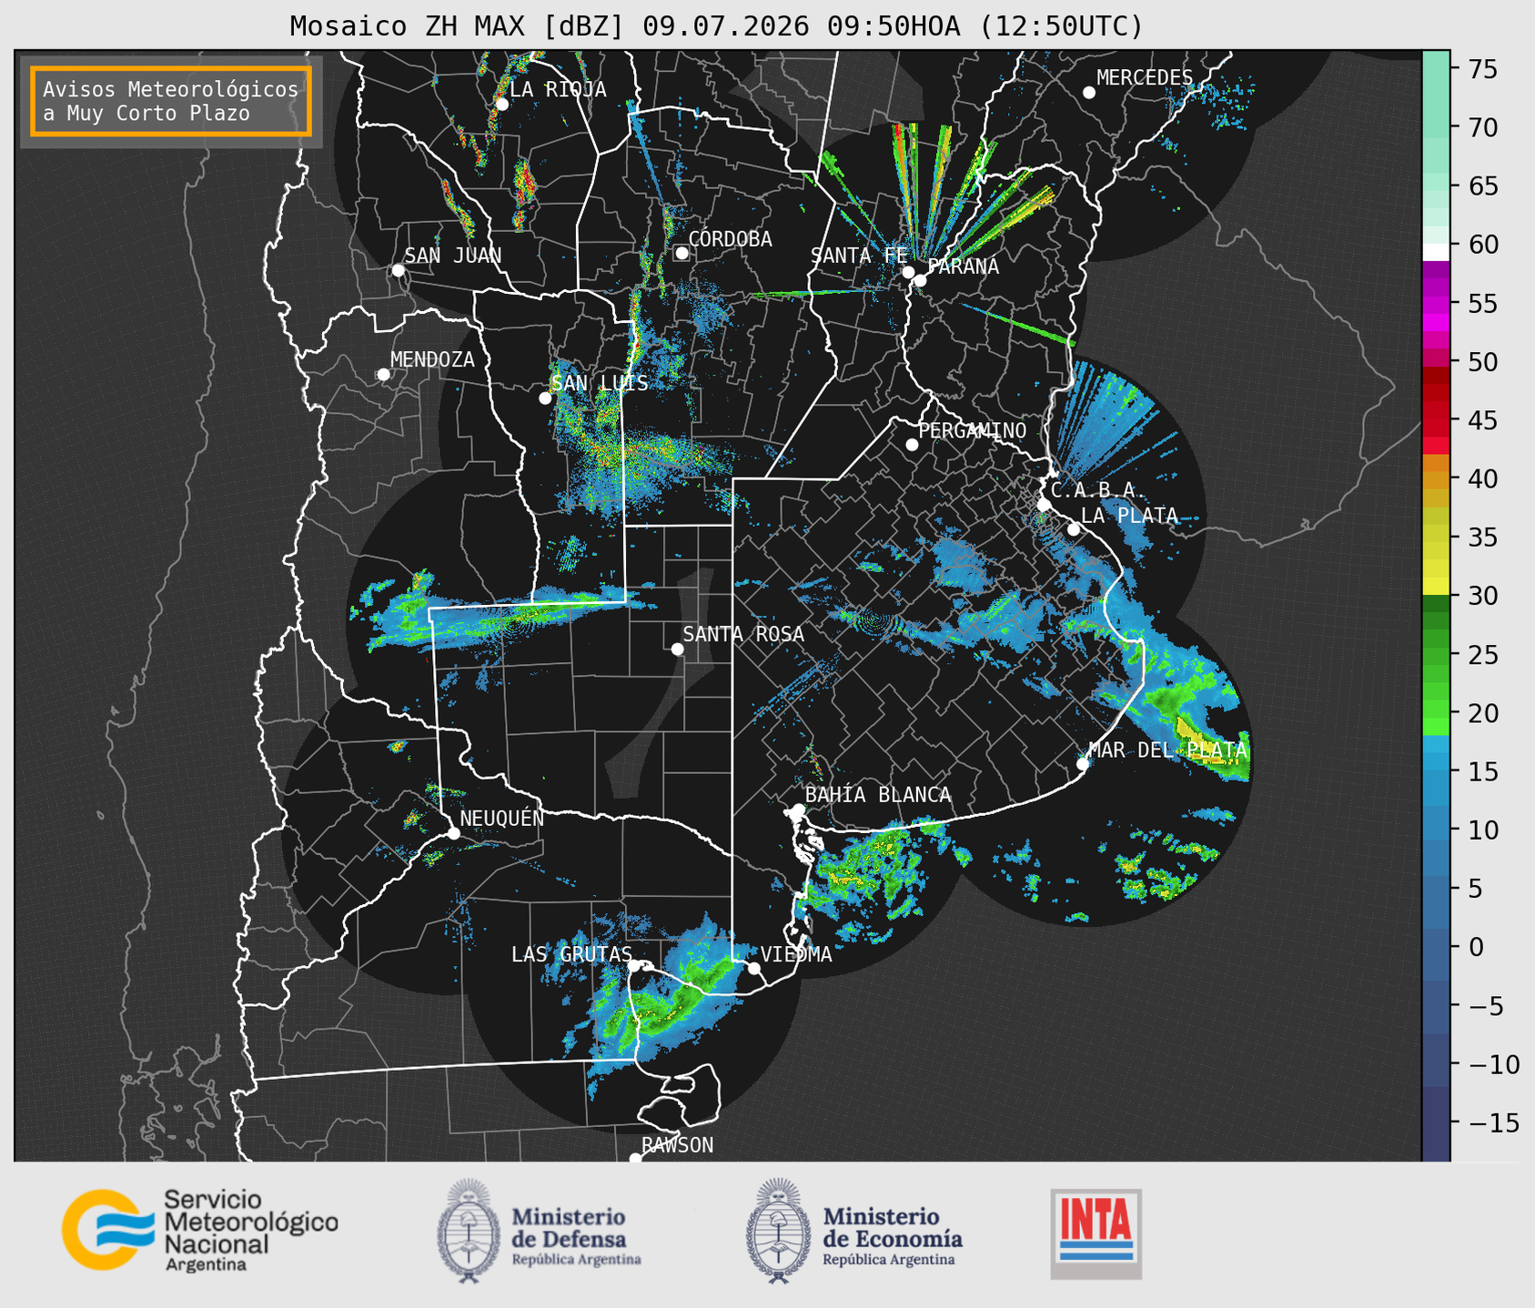Image resolution: width=1535 pixels, height=1308 pixels.
Task: Click the 60 dBZ white color band
Action: pos(1436,251)
